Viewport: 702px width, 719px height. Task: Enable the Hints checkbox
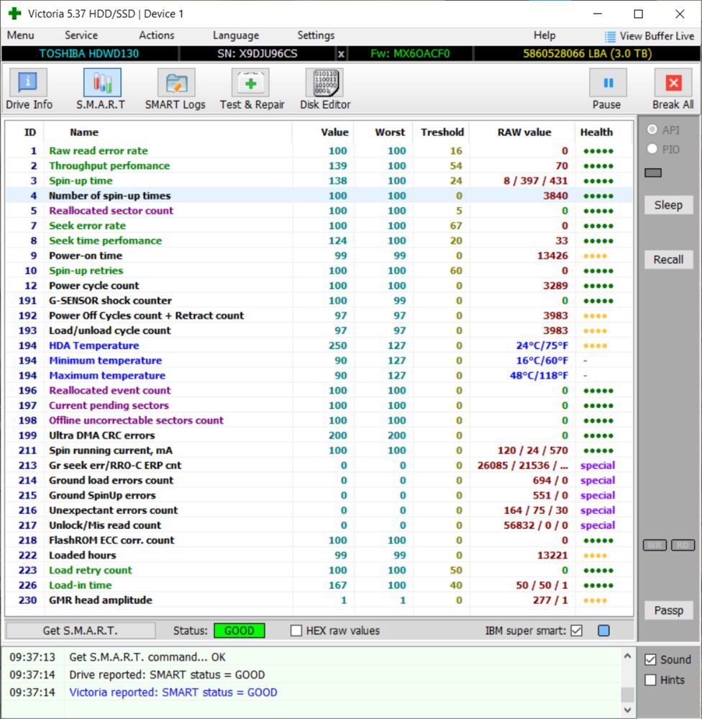click(650, 679)
